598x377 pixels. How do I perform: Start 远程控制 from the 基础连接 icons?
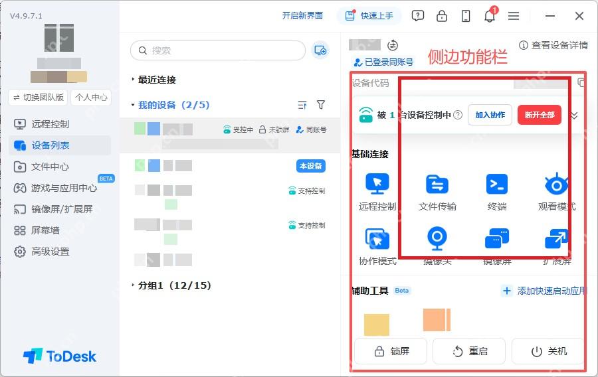tap(377, 192)
